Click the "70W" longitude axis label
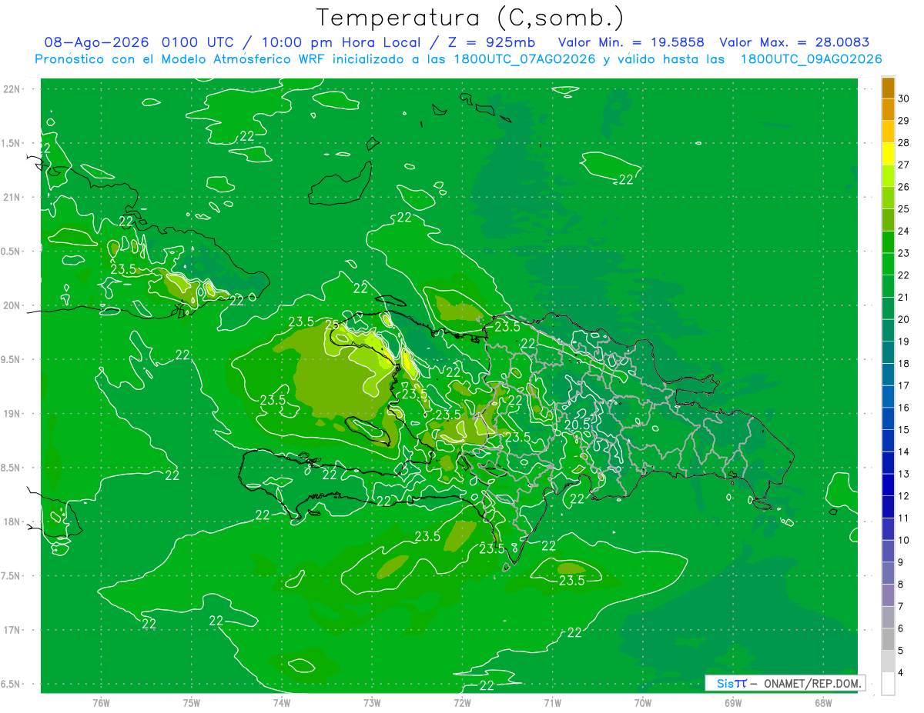The width and height of the screenshot is (924, 713). coord(643,703)
